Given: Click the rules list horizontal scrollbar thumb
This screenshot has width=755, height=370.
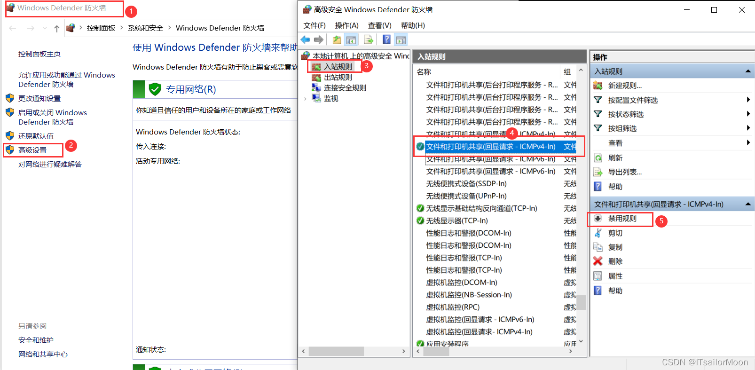Looking at the screenshot, I should [436, 351].
